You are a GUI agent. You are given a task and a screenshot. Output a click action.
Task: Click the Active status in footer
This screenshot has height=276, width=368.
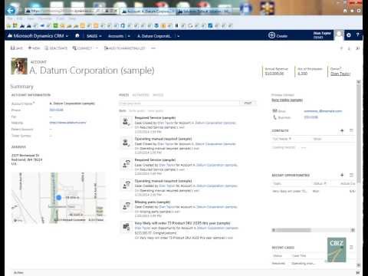[18, 273]
